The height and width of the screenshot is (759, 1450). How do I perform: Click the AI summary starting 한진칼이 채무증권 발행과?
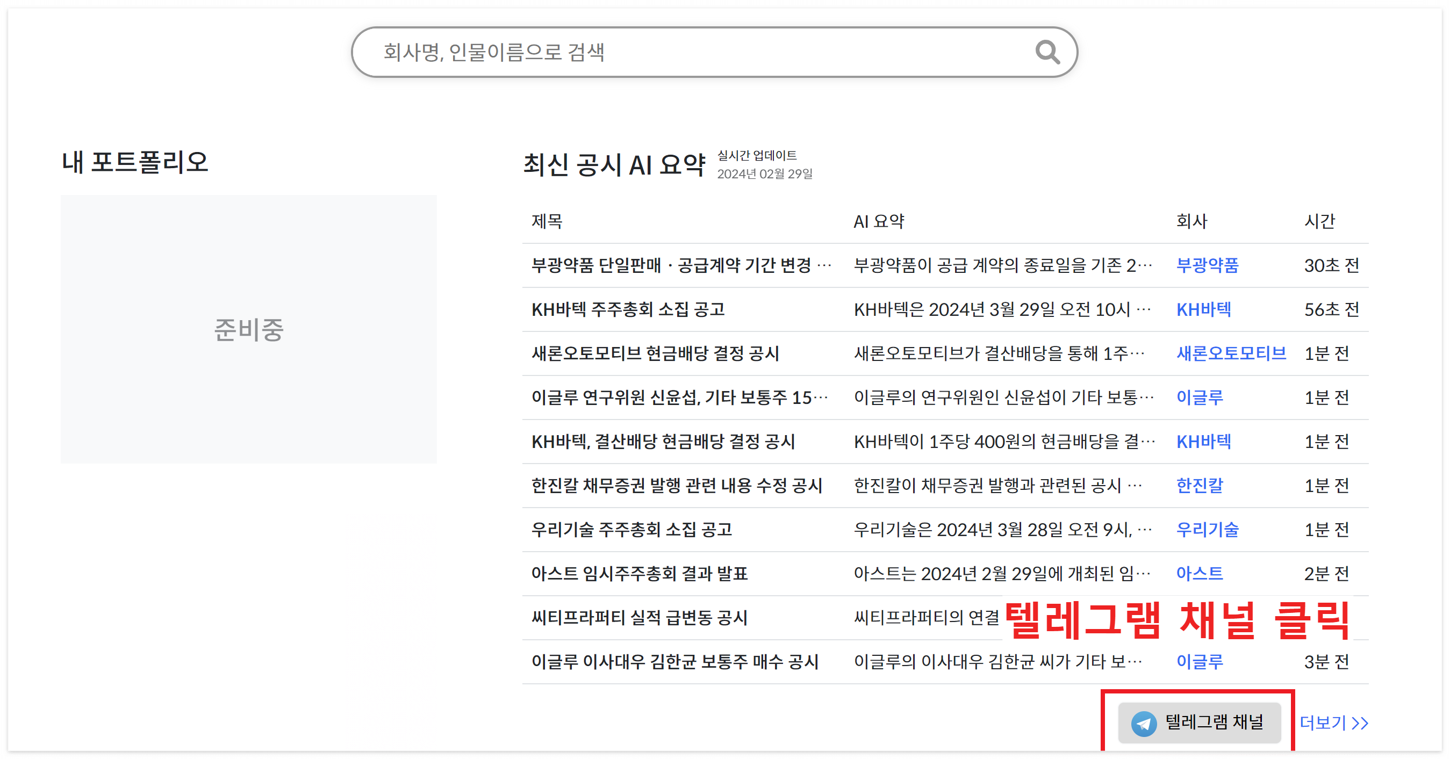pyautogui.click(x=997, y=486)
